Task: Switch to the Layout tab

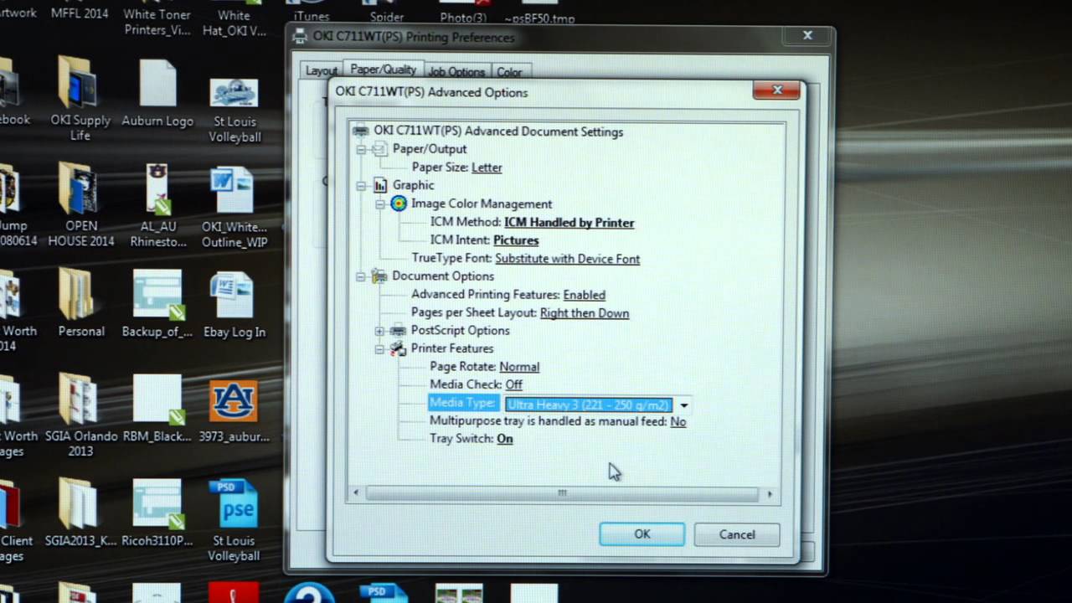Action: (x=321, y=71)
